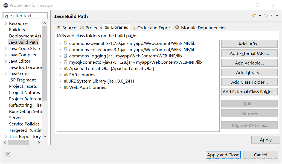Expand the mysql-connector-java-5.1.28.jar entry
The height and width of the screenshot is (164, 282).
(x=60, y=62)
